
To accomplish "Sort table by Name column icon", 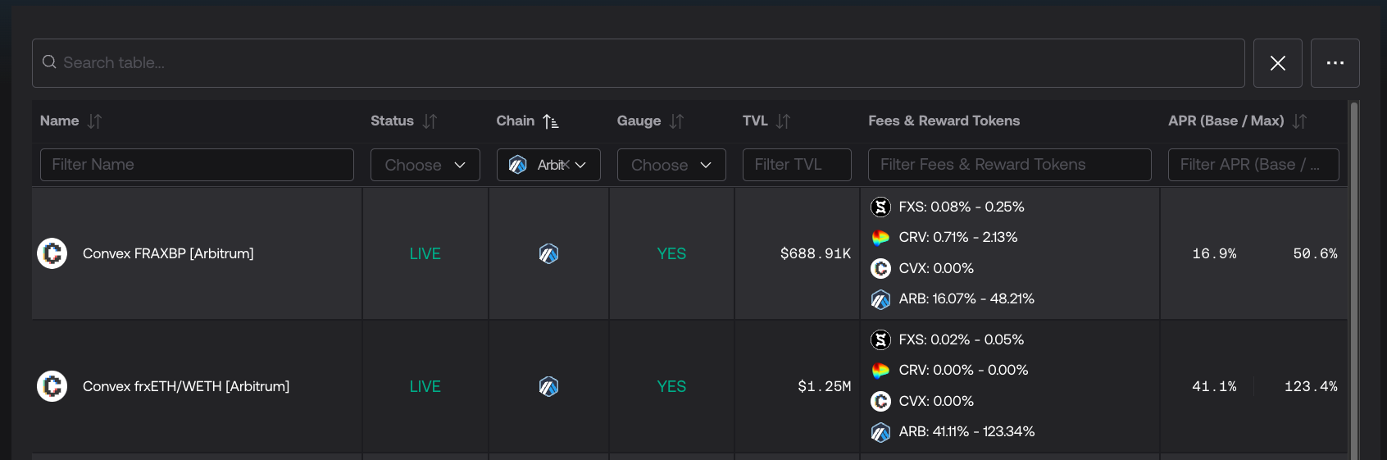I will 94,121.
